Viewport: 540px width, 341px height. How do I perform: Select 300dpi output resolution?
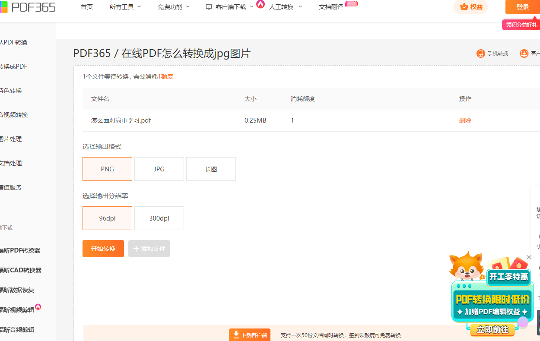[x=159, y=218]
